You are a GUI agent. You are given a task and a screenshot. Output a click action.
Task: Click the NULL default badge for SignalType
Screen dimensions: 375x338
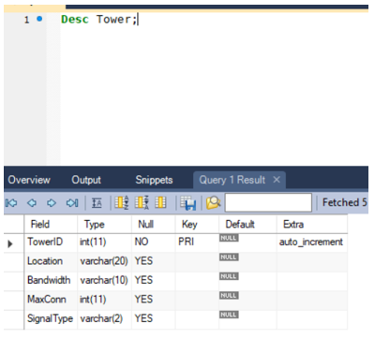click(x=229, y=315)
